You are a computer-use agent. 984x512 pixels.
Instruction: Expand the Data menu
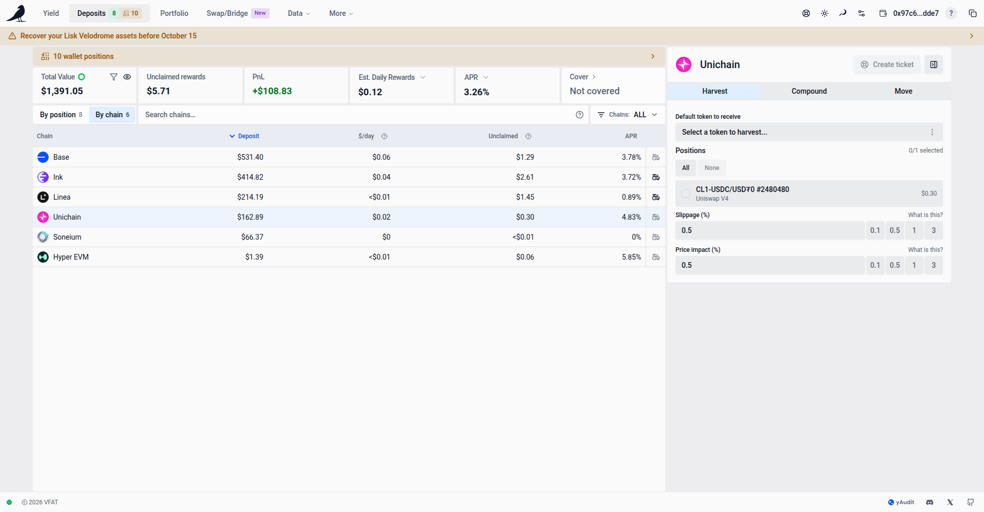coord(299,13)
